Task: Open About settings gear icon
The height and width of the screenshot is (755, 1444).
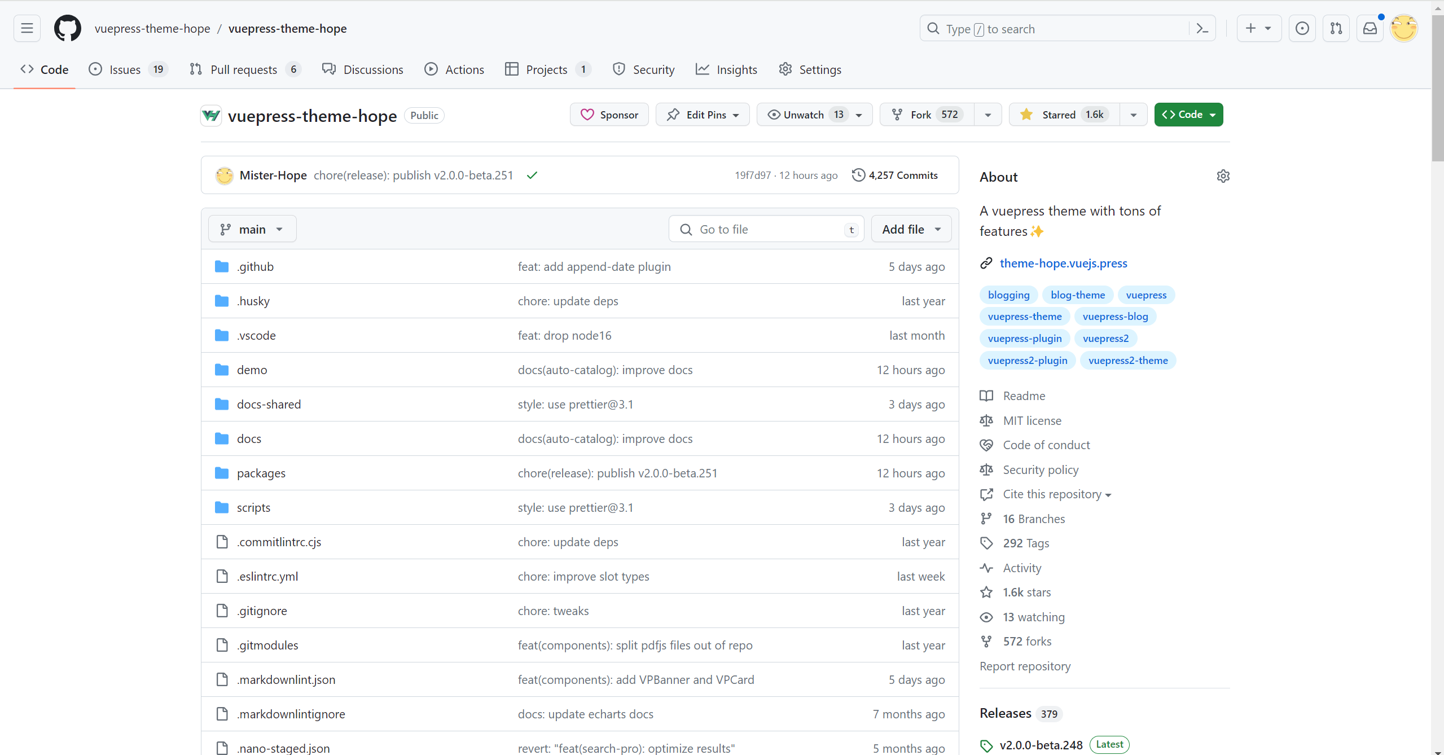Action: point(1223,176)
